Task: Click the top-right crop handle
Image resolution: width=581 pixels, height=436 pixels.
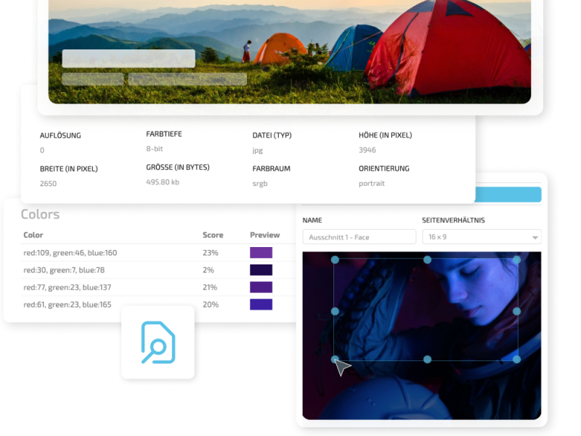Action: point(516,260)
